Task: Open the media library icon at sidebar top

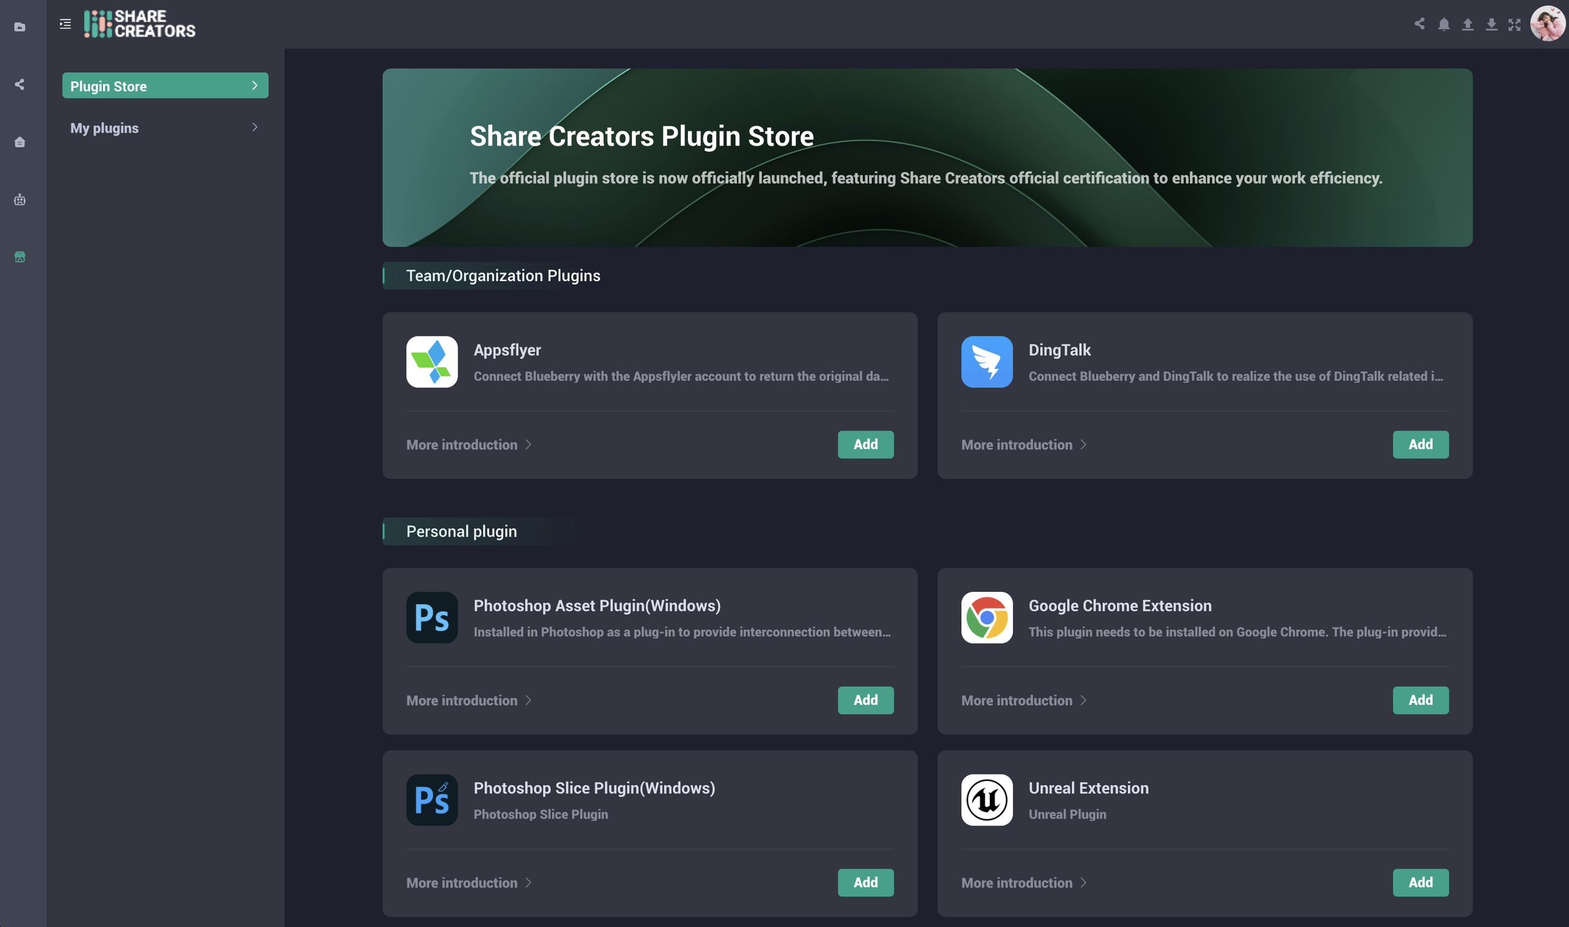Action: (19, 27)
